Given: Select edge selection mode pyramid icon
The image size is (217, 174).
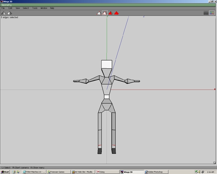Looking at the screenshot, I should [x=105, y=13].
